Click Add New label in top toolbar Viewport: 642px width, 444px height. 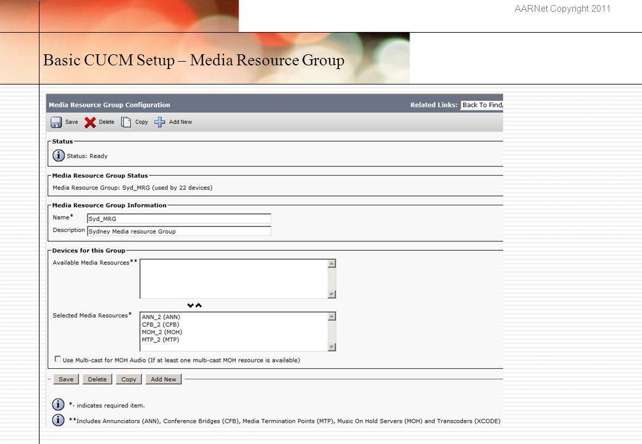(x=180, y=122)
